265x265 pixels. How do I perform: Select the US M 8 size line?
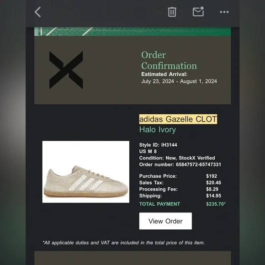(148, 151)
